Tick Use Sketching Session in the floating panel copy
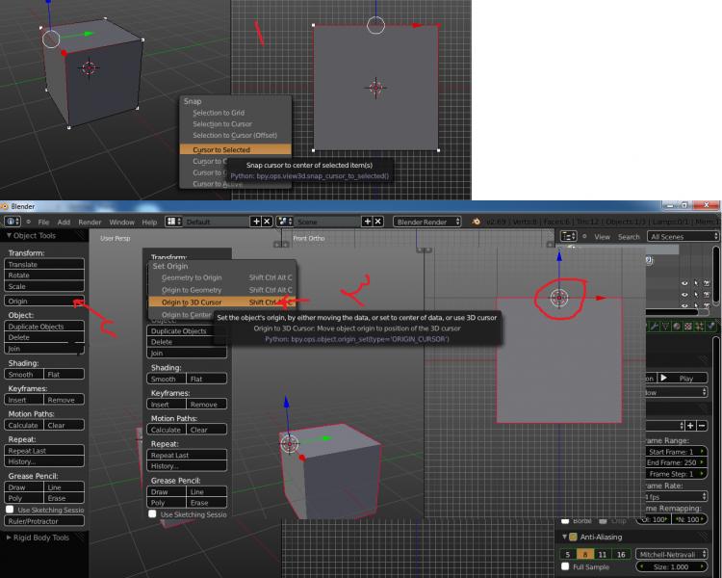The image size is (722, 578). pos(152,513)
